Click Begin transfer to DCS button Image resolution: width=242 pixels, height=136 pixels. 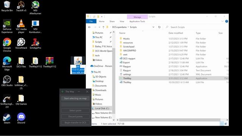point(75,122)
